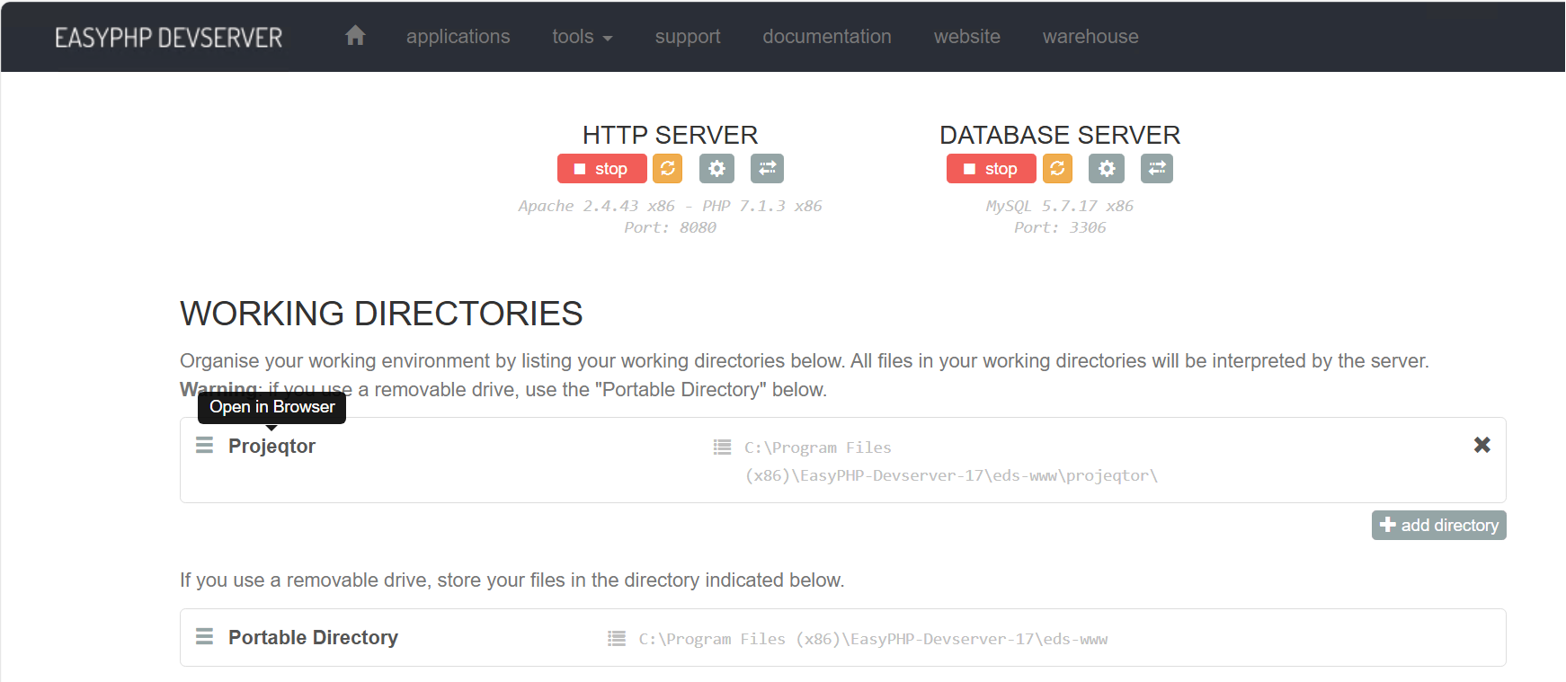Open HTTP server settings gear icon
1566x682 pixels.
(716, 169)
